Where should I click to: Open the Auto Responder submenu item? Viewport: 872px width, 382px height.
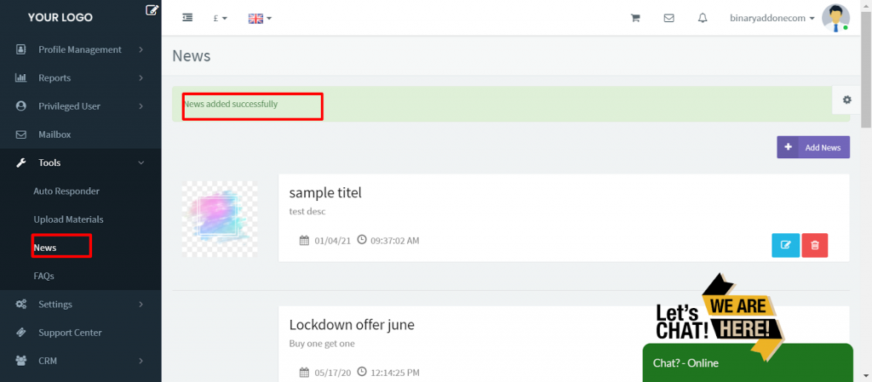(x=66, y=191)
